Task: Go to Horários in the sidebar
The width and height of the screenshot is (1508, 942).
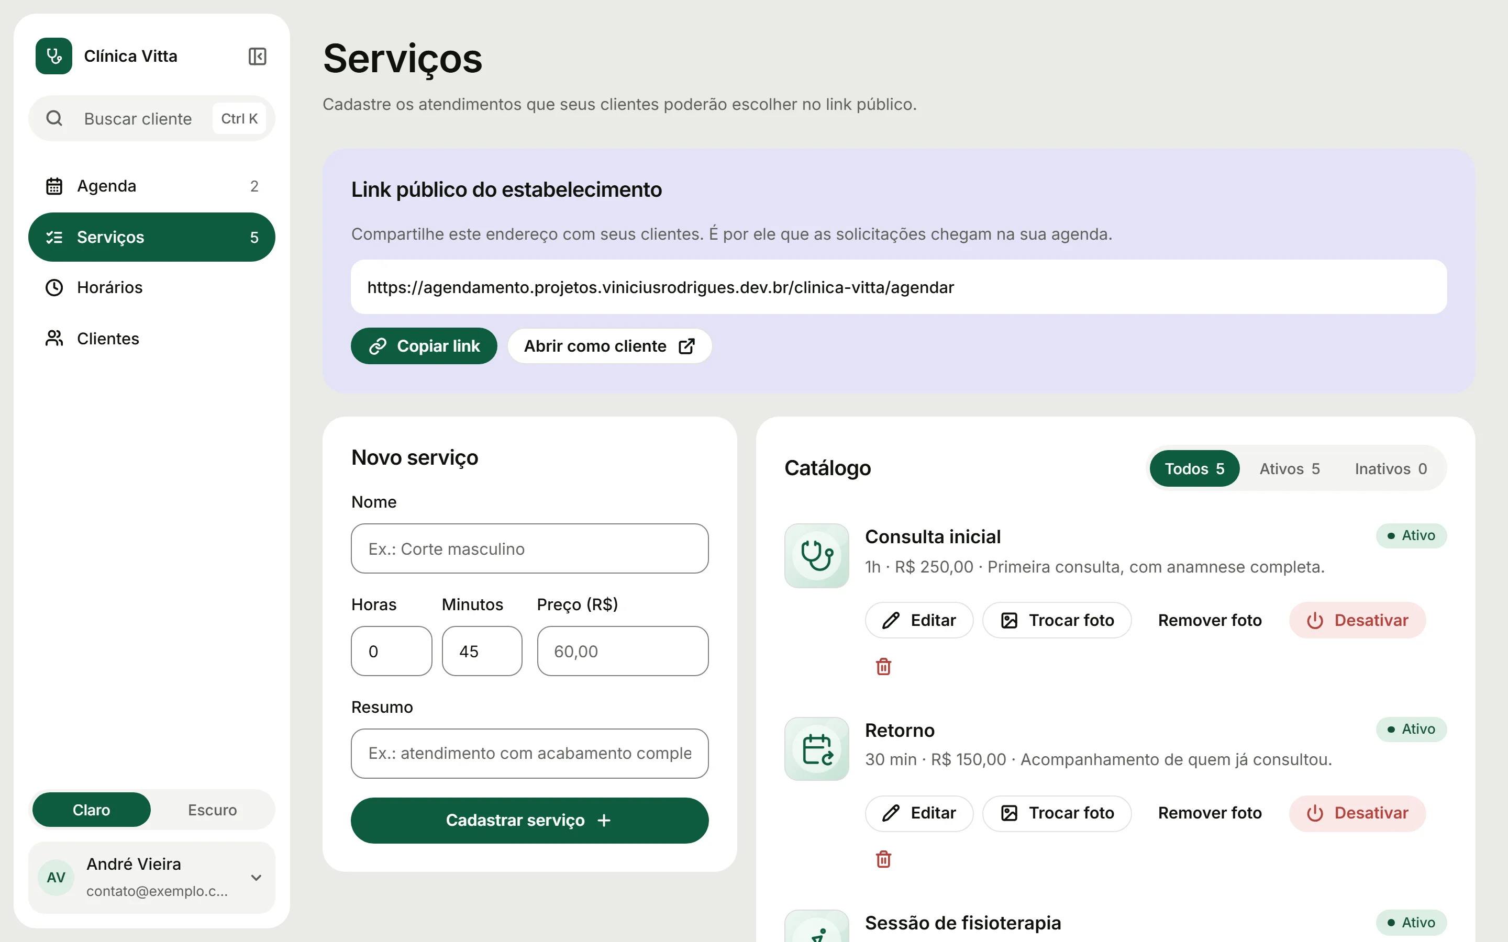Action: coord(151,287)
